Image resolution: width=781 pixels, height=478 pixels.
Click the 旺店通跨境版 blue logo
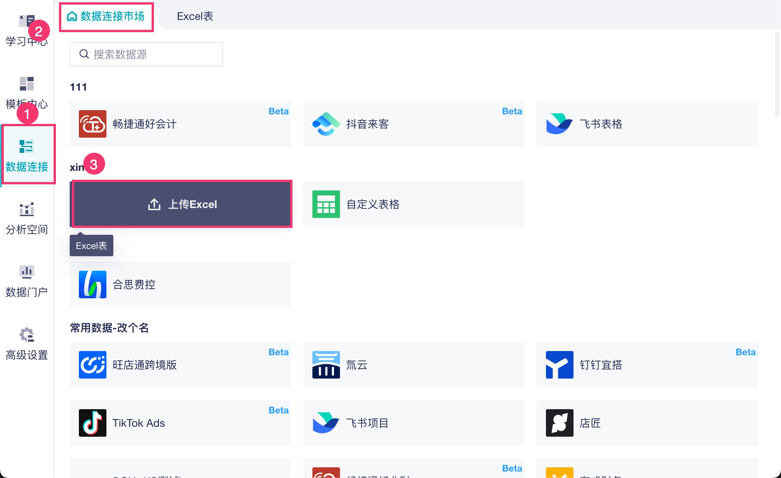pyautogui.click(x=93, y=365)
